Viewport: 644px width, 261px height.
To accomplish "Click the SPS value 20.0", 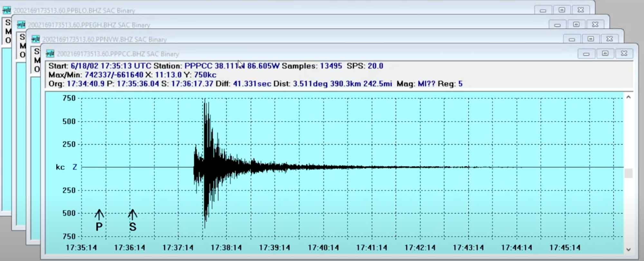I will (375, 66).
